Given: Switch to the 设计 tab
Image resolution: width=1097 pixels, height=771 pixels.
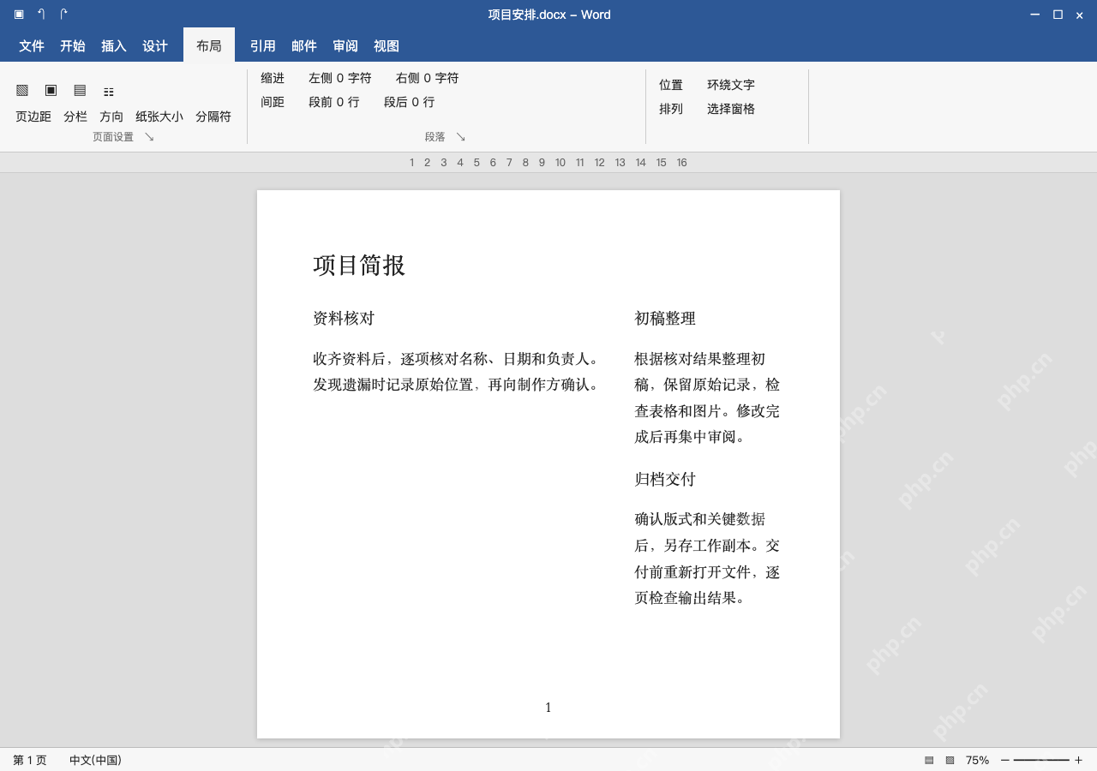Looking at the screenshot, I should [x=155, y=46].
